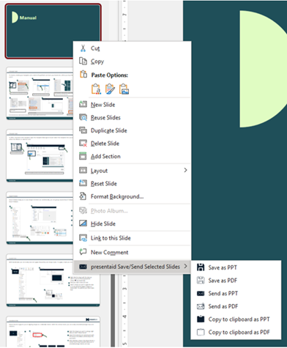
Task: Select Hide Slide menu entry
Action: 132,223
